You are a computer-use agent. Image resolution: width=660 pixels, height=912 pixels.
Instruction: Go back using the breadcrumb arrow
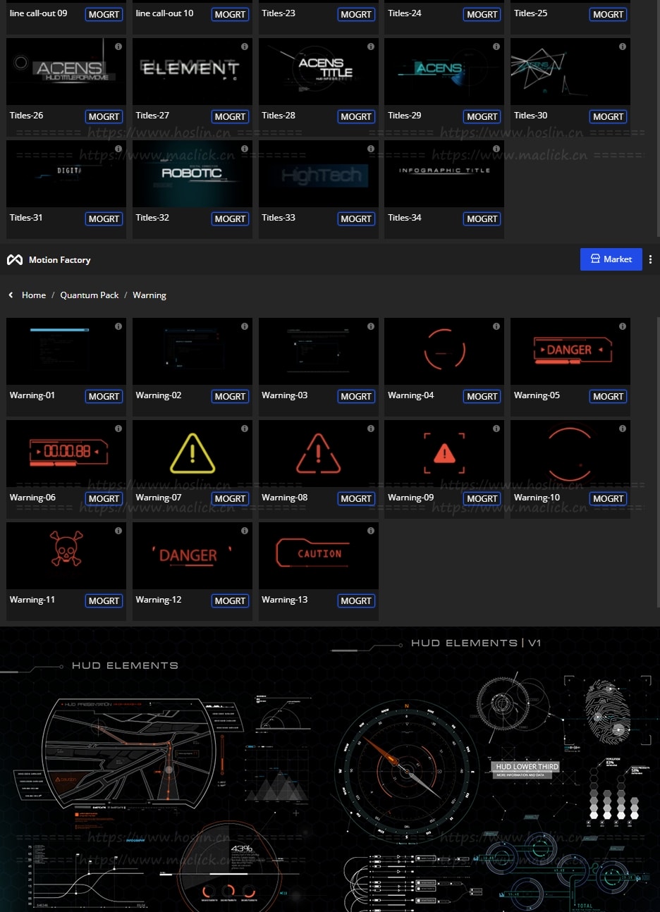click(x=11, y=295)
